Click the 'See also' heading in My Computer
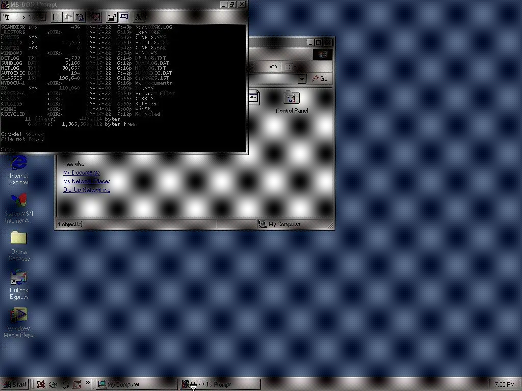 [x=74, y=164]
